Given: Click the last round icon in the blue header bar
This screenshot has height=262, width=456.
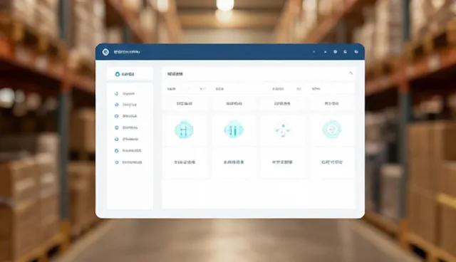Looking at the screenshot, I should coord(356,52).
